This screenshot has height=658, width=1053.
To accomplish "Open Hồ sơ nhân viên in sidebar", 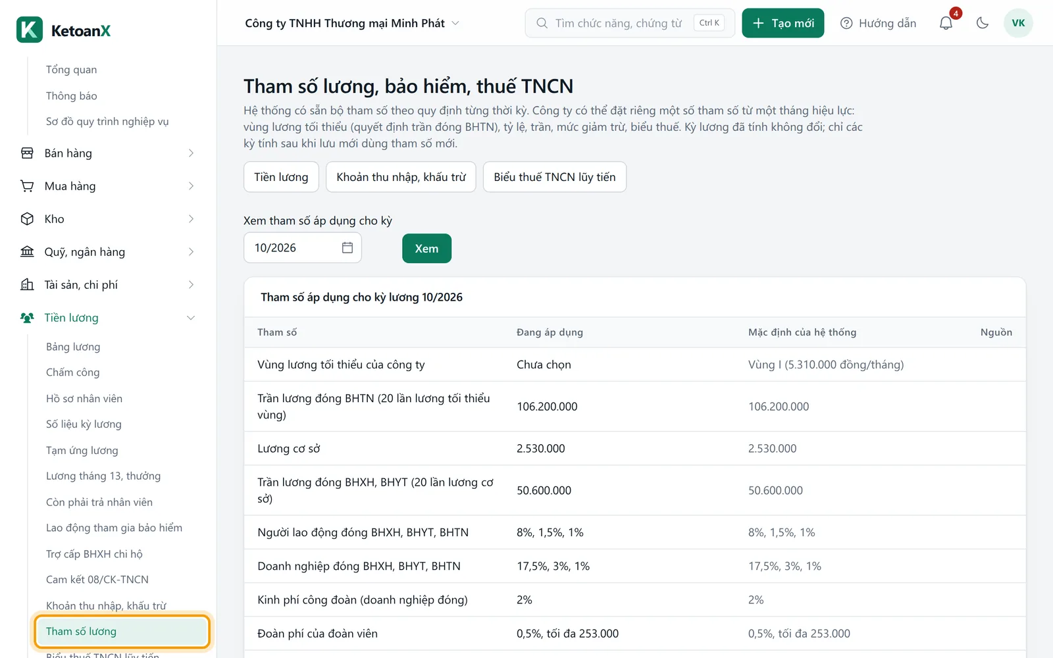I will pos(84,399).
